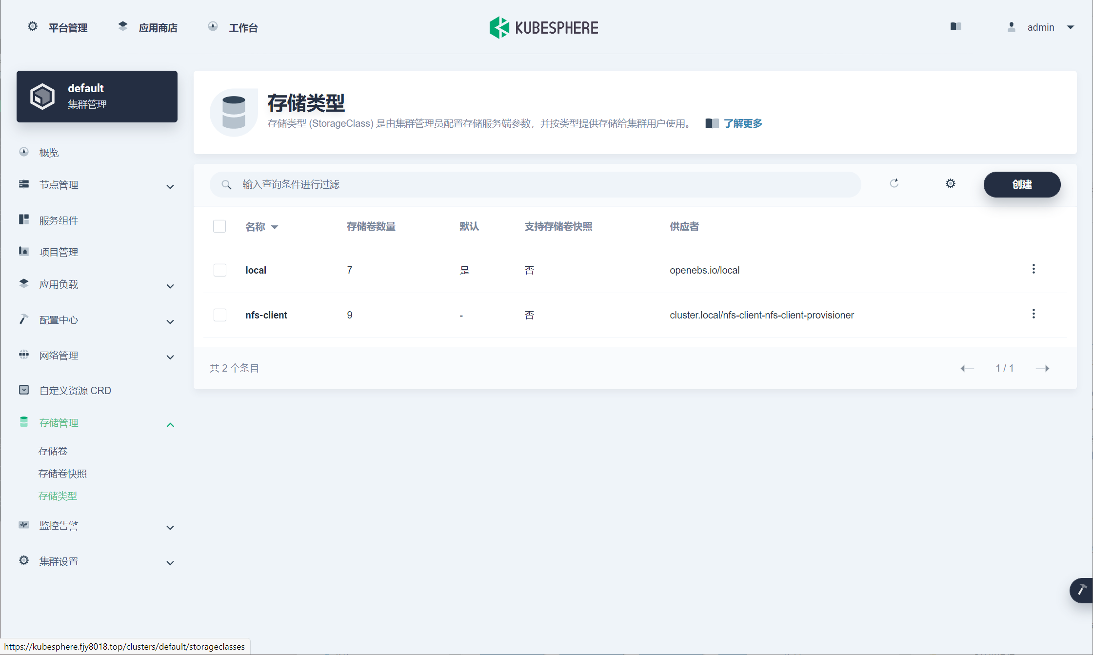Open the table column settings gear icon
The height and width of the screenshot is (655, 1093).
click(x=950, y=184)
